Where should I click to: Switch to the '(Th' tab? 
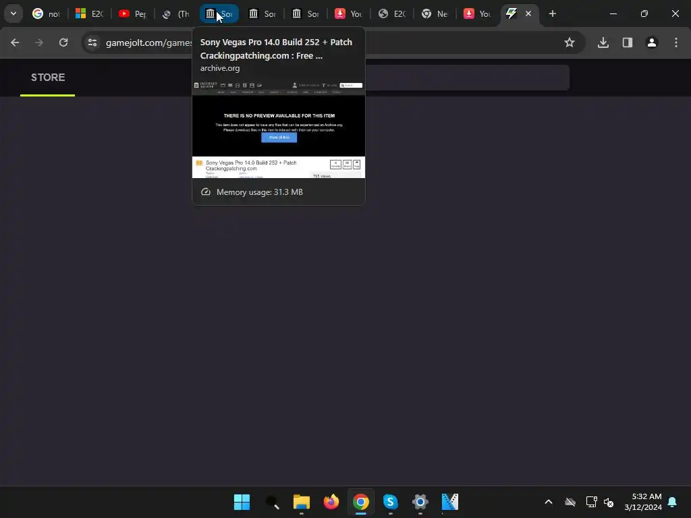pyautogui.click(x=175, y=13)
